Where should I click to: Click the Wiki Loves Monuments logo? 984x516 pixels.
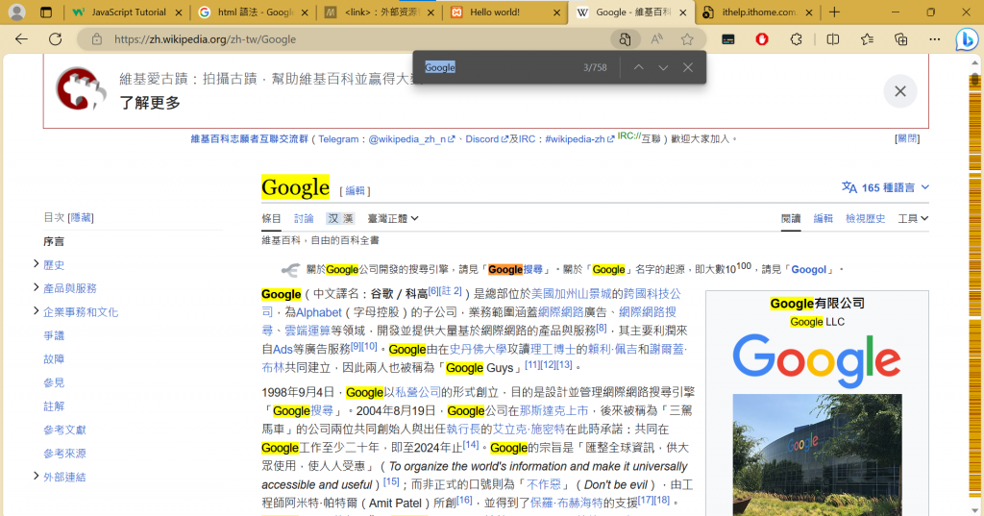tap(81, 89)
